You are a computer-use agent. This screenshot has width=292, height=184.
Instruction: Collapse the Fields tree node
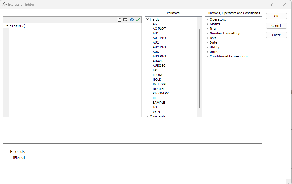pos(147,19)
